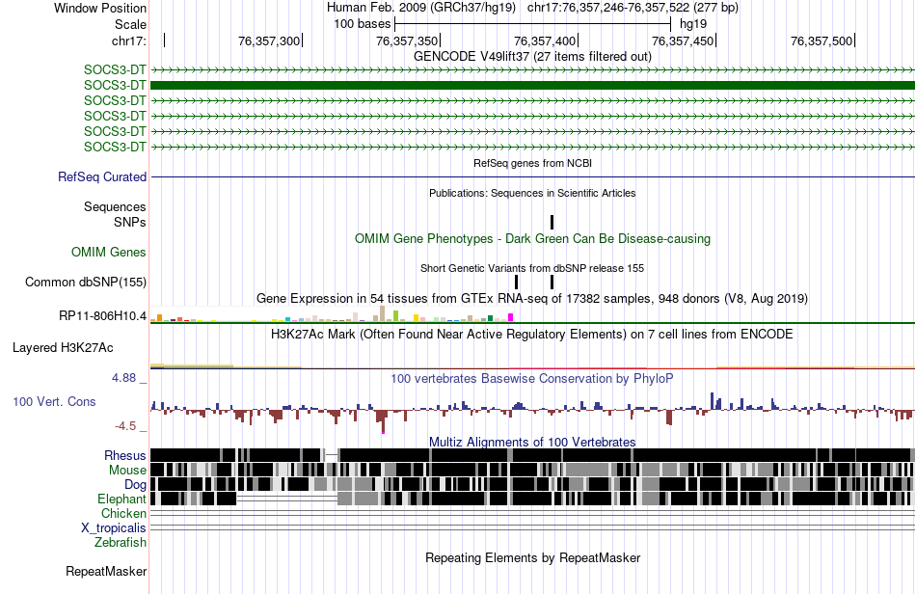Click the -4.5 lower axis value
The width and height of the screenshot is (916, 594).
pos(125,426)
